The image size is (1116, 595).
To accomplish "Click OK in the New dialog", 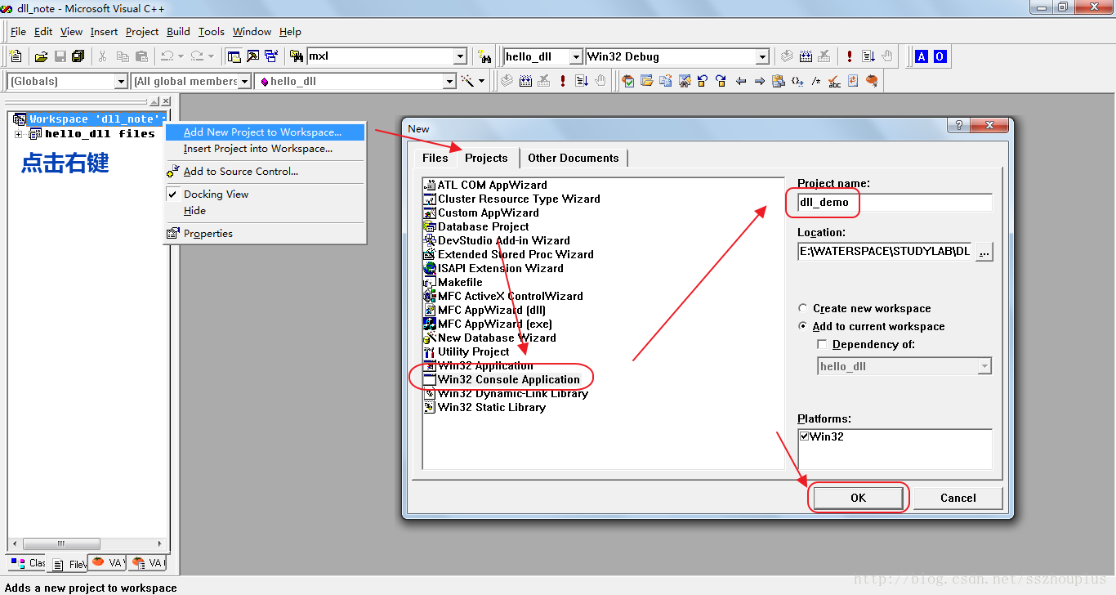I will tap(858, 498).
